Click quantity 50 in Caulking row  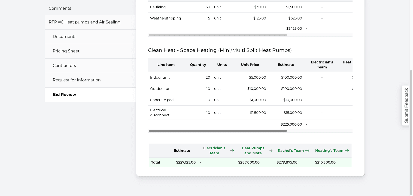[208, 7]
